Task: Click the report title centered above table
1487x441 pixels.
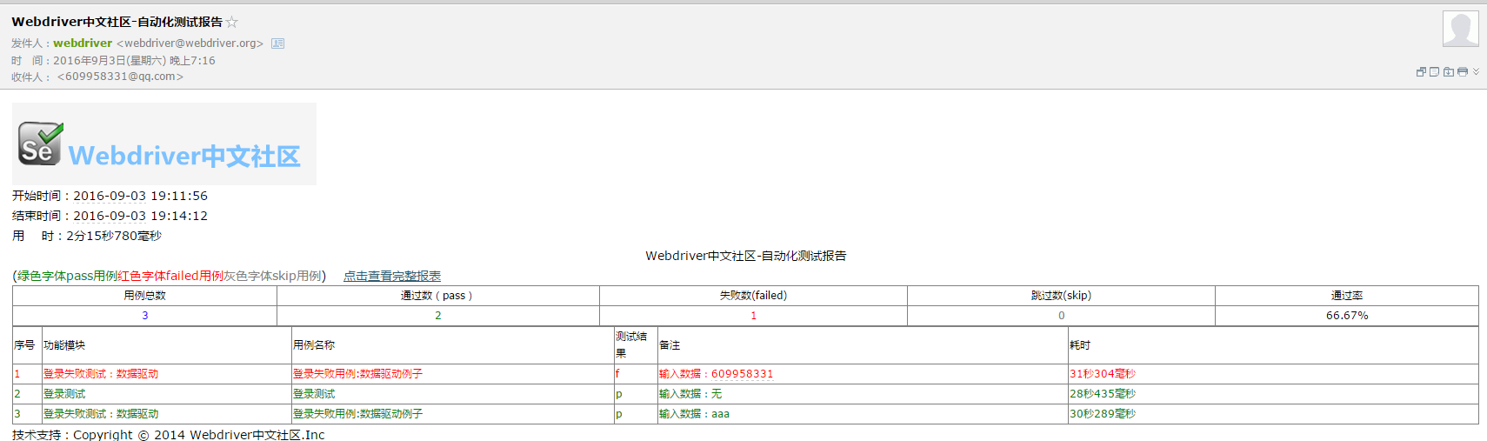Action: (746, 256)
